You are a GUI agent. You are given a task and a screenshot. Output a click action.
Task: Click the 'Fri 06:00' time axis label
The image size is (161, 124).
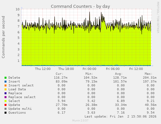click(x=113, y=69)
